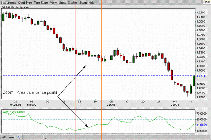
Task: Click the 1.9200 price axis label
Action: [201, 13]
